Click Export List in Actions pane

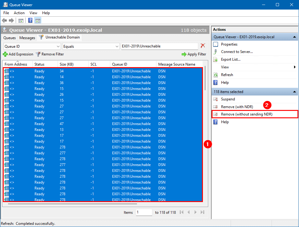click(231, 59)
